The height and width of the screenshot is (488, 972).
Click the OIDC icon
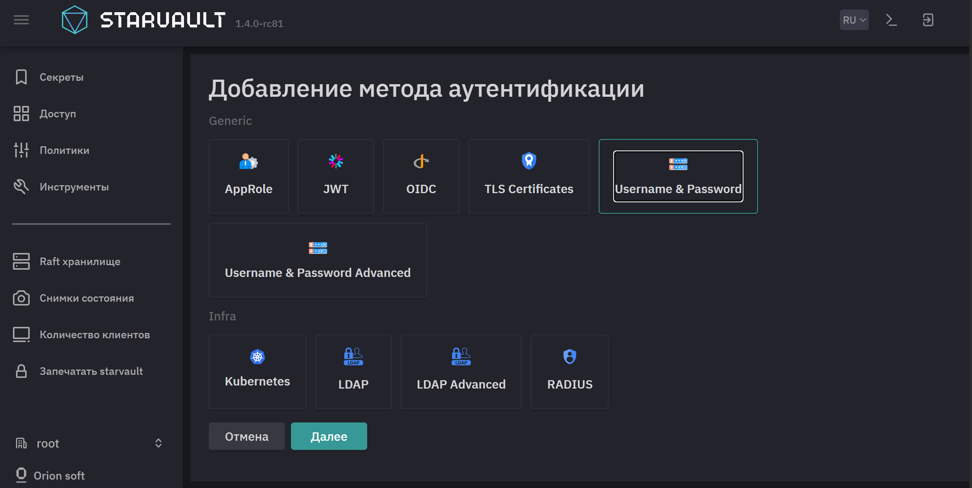click(x=421, y=162)
